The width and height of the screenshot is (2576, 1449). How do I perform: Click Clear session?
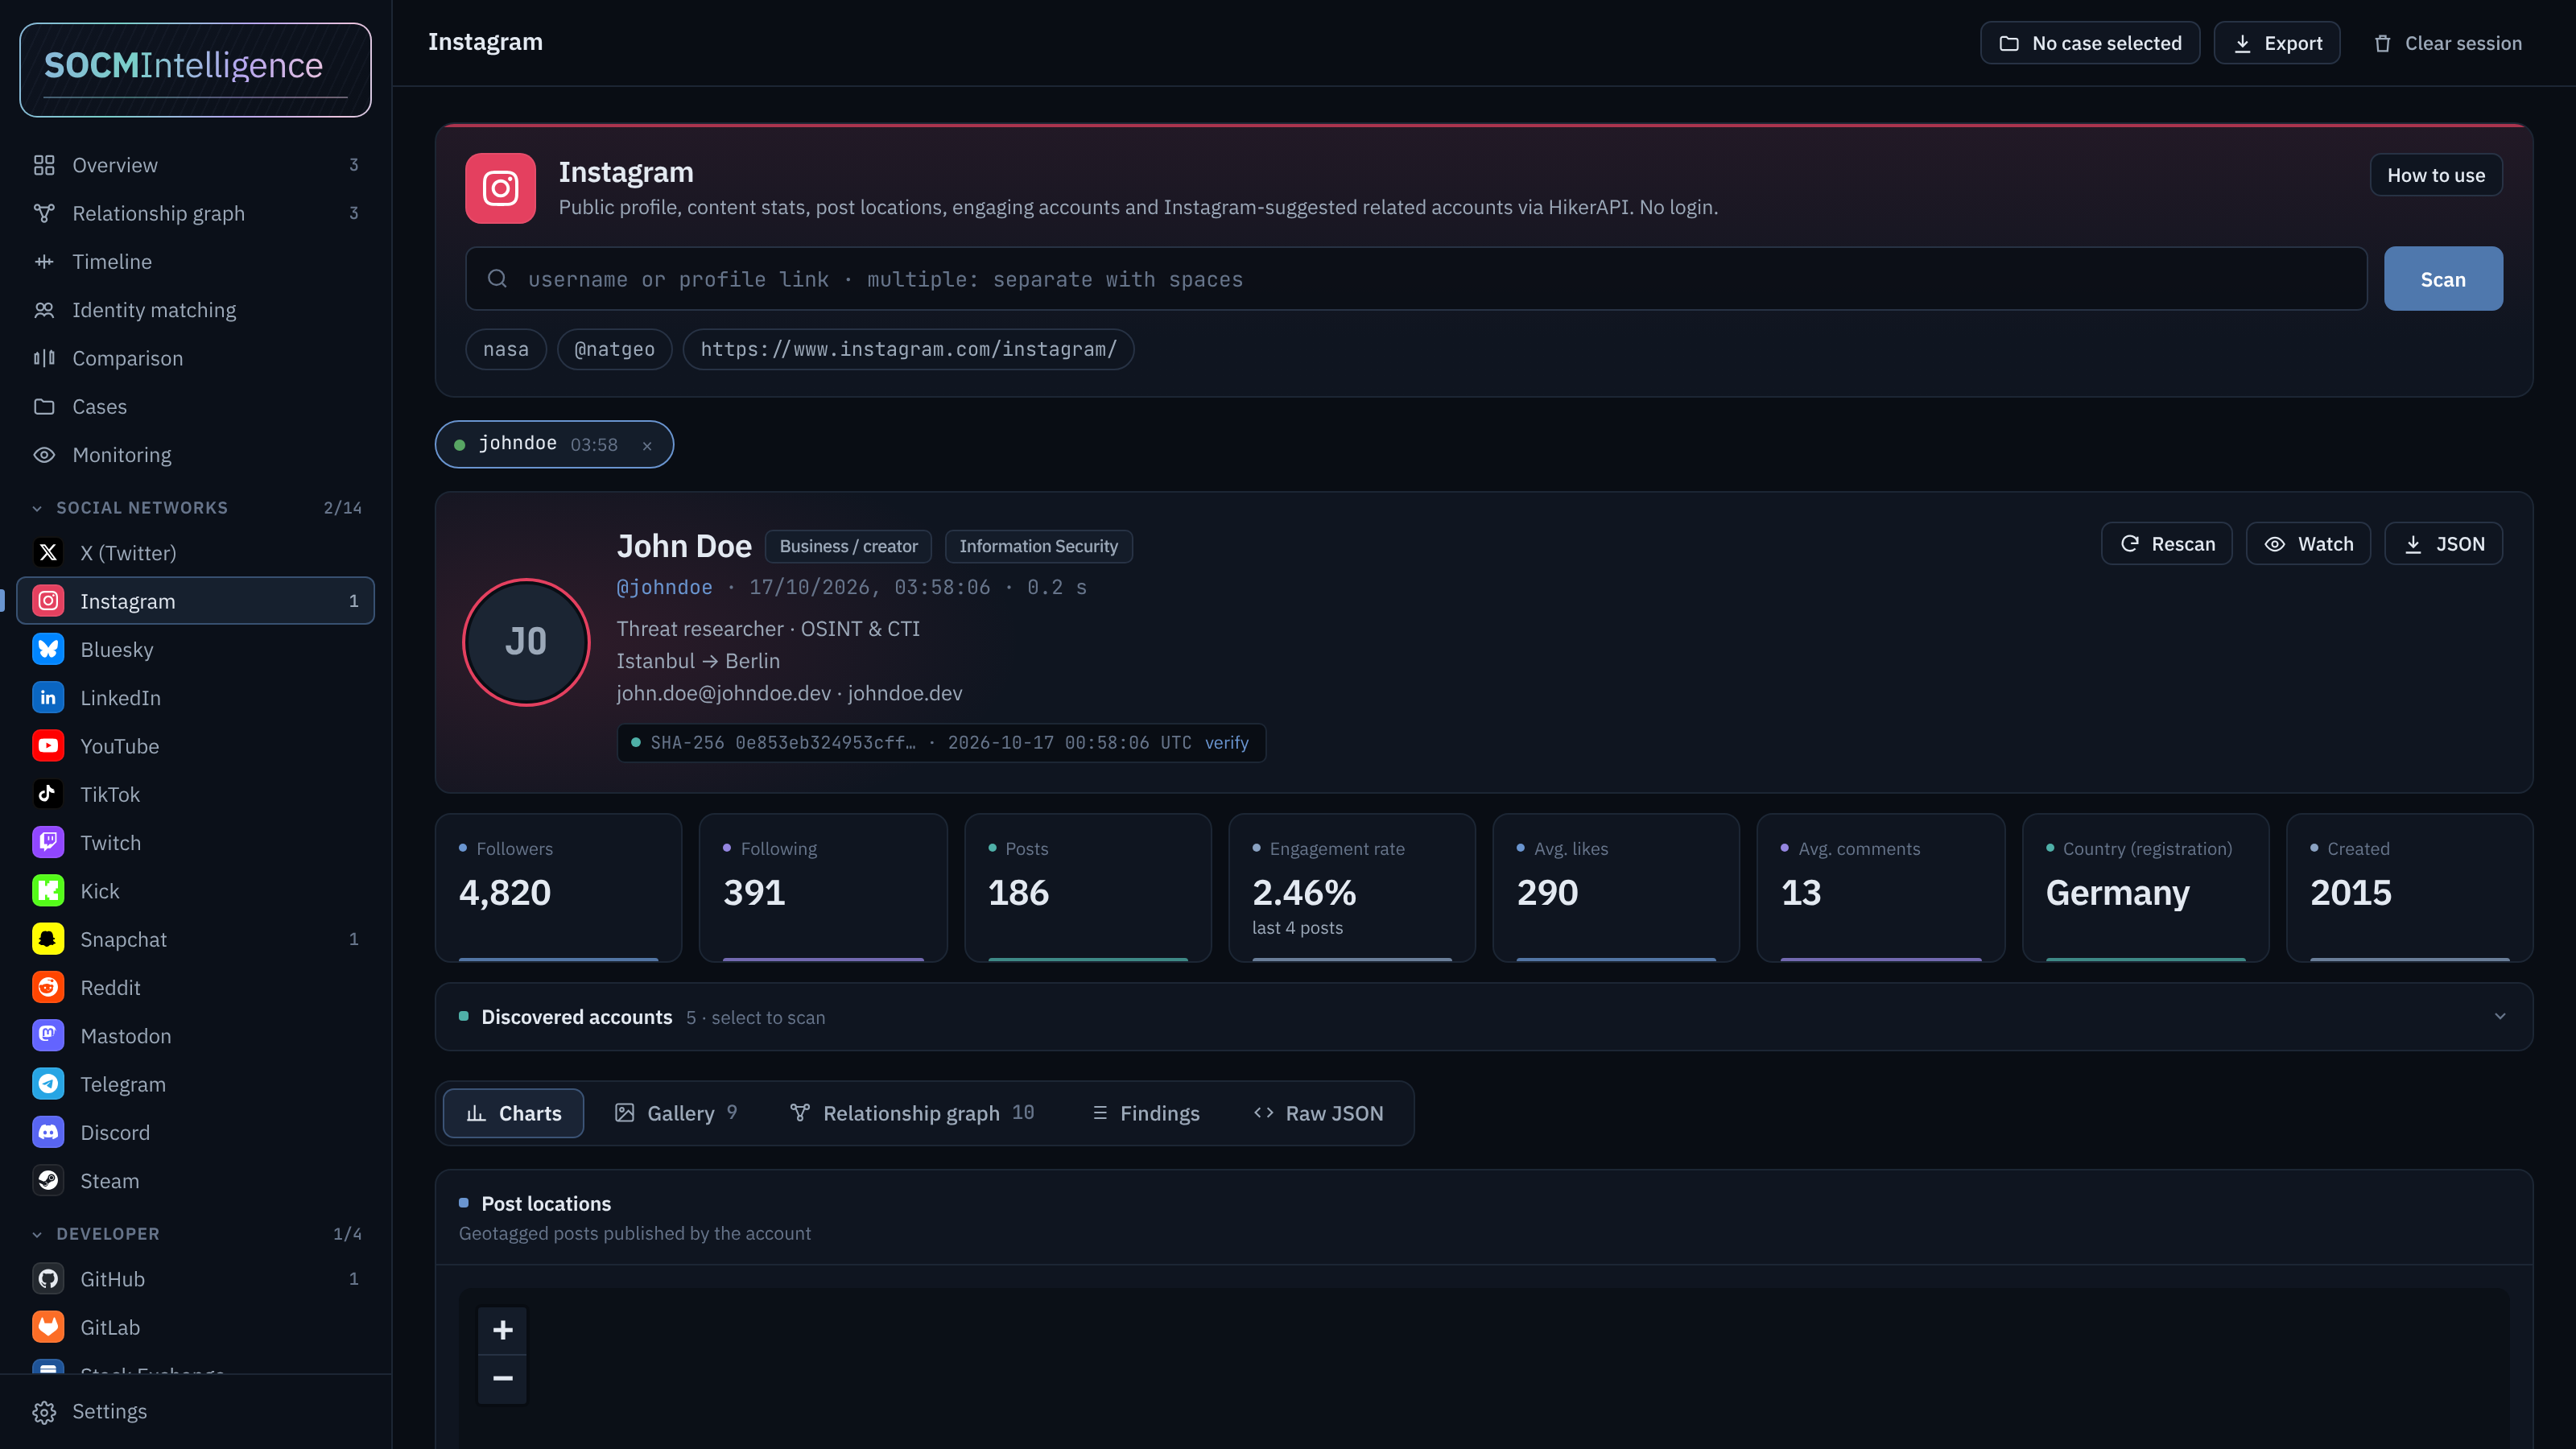click(2447, 43)
